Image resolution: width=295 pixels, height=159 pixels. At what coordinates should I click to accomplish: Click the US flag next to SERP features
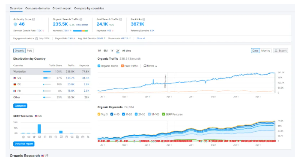pyautogui.click(x=36, y=116)
